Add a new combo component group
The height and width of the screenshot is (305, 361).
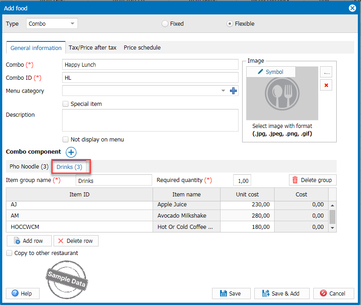pos(71,152)
